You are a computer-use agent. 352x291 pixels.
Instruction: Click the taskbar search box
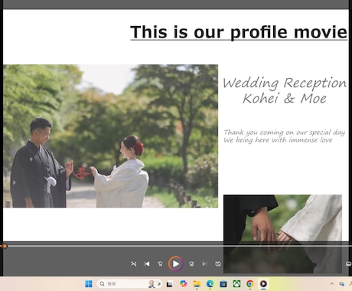[x=129, y=283]
